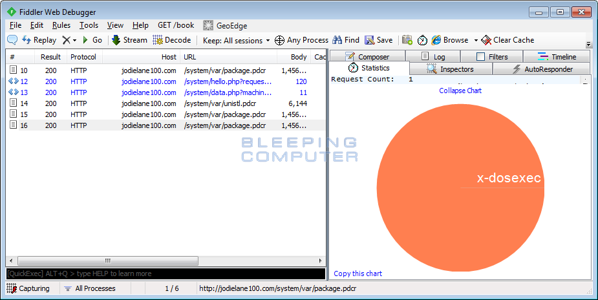
Task: Click the All Processes status filter
Action: pyautogui.click(x=90, y=288)
